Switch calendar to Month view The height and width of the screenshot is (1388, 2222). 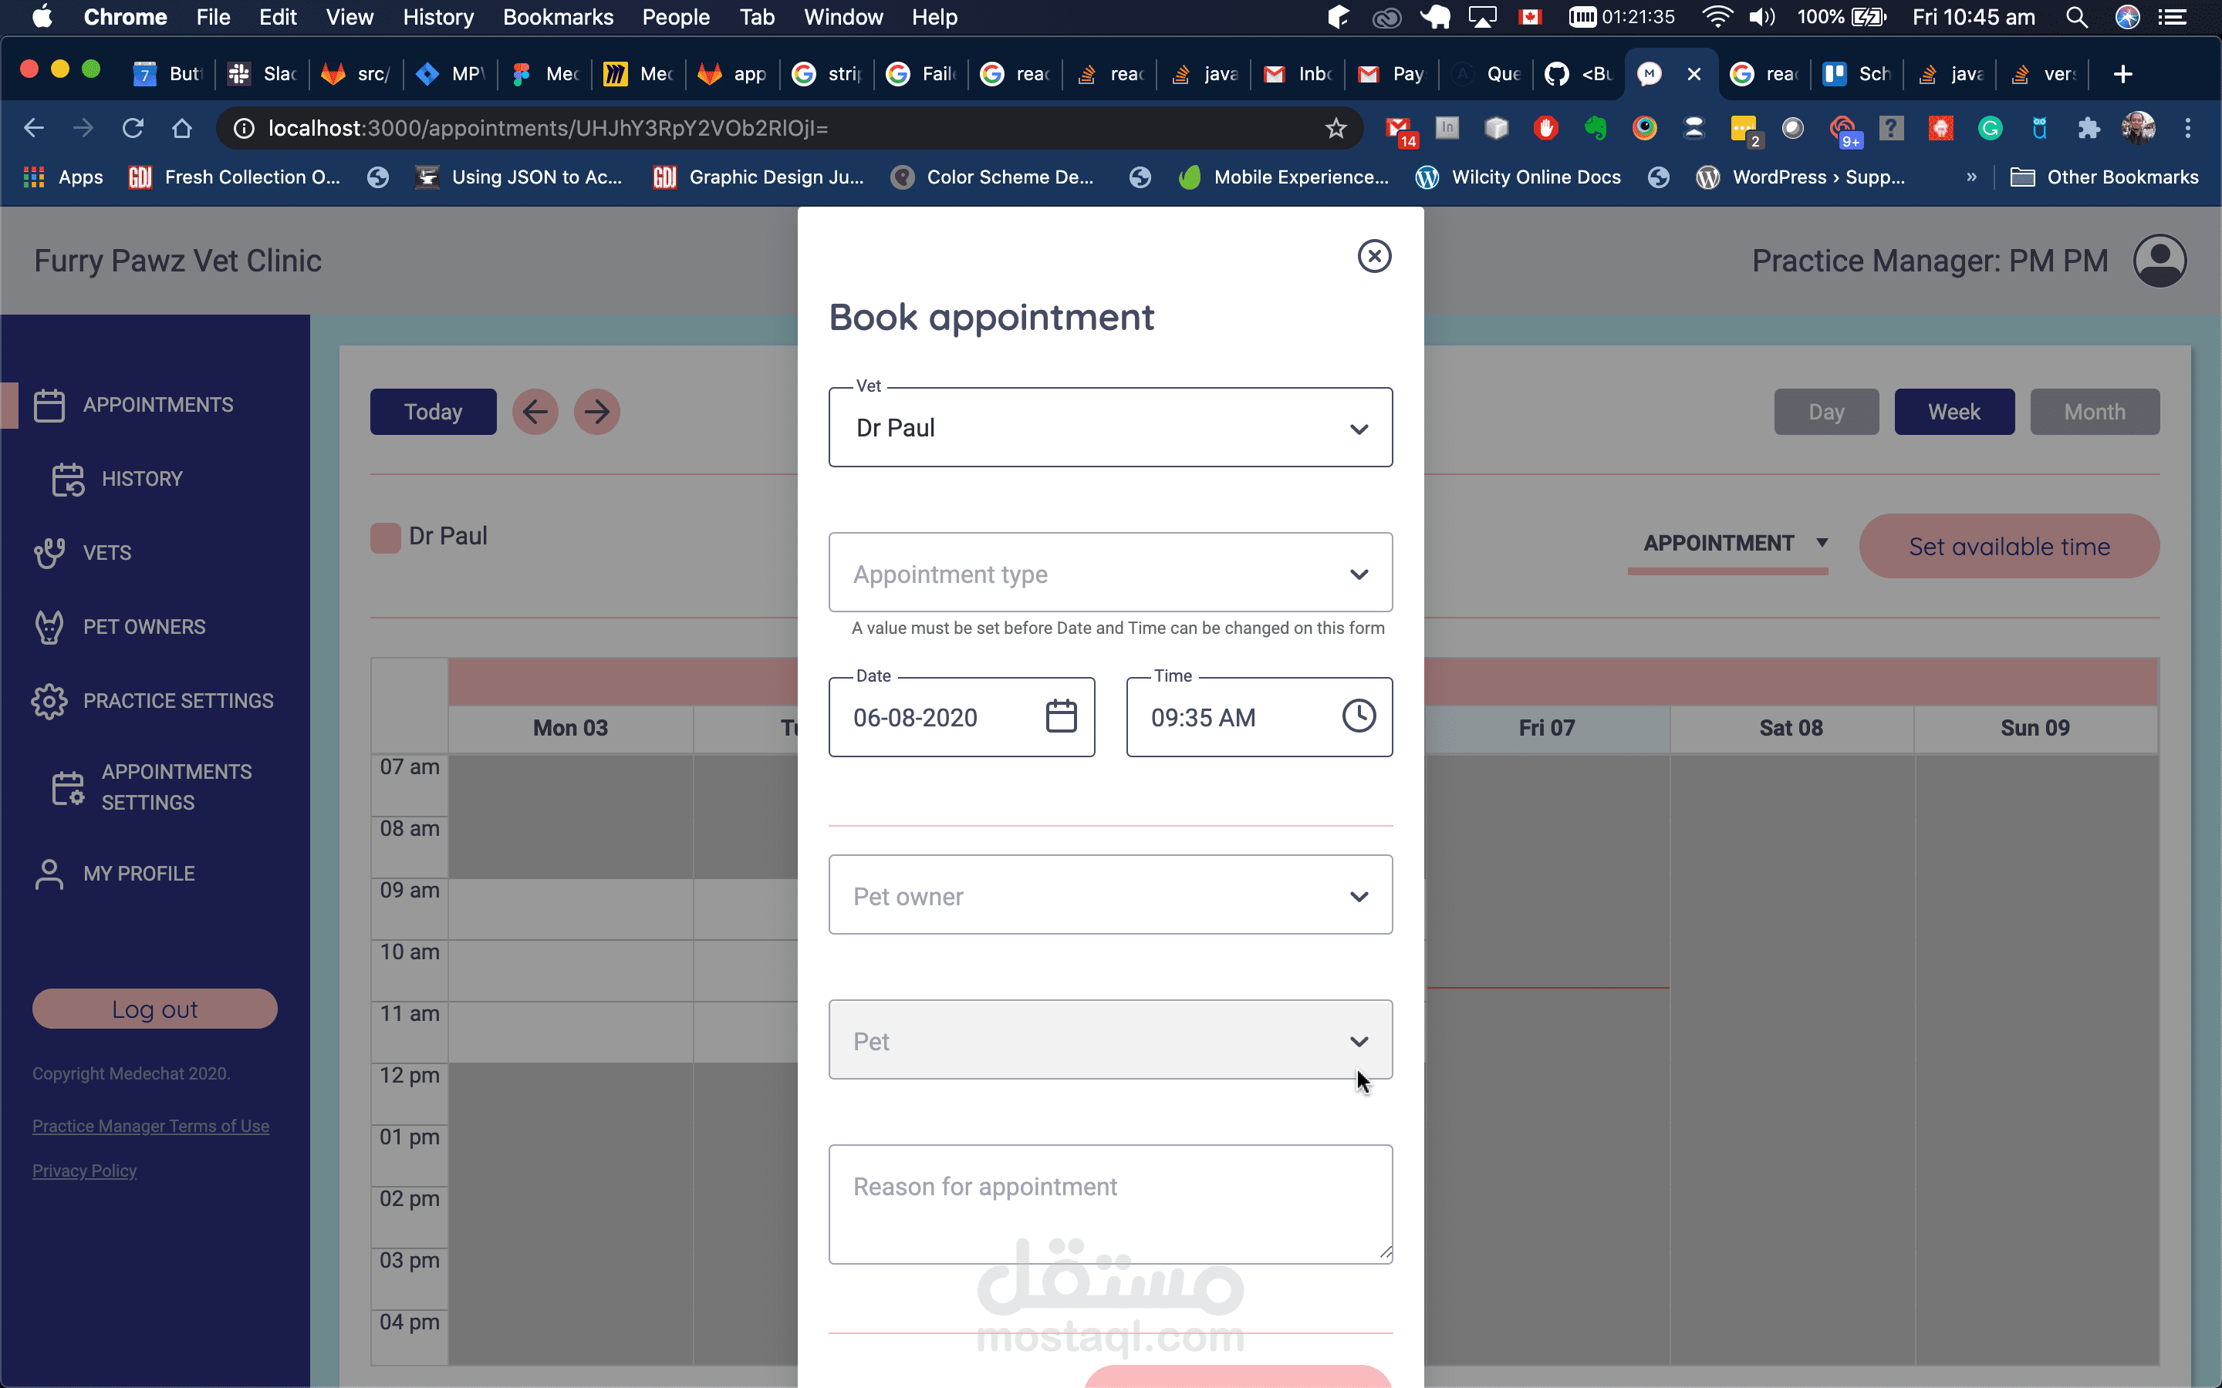[x=2093, y=411]
